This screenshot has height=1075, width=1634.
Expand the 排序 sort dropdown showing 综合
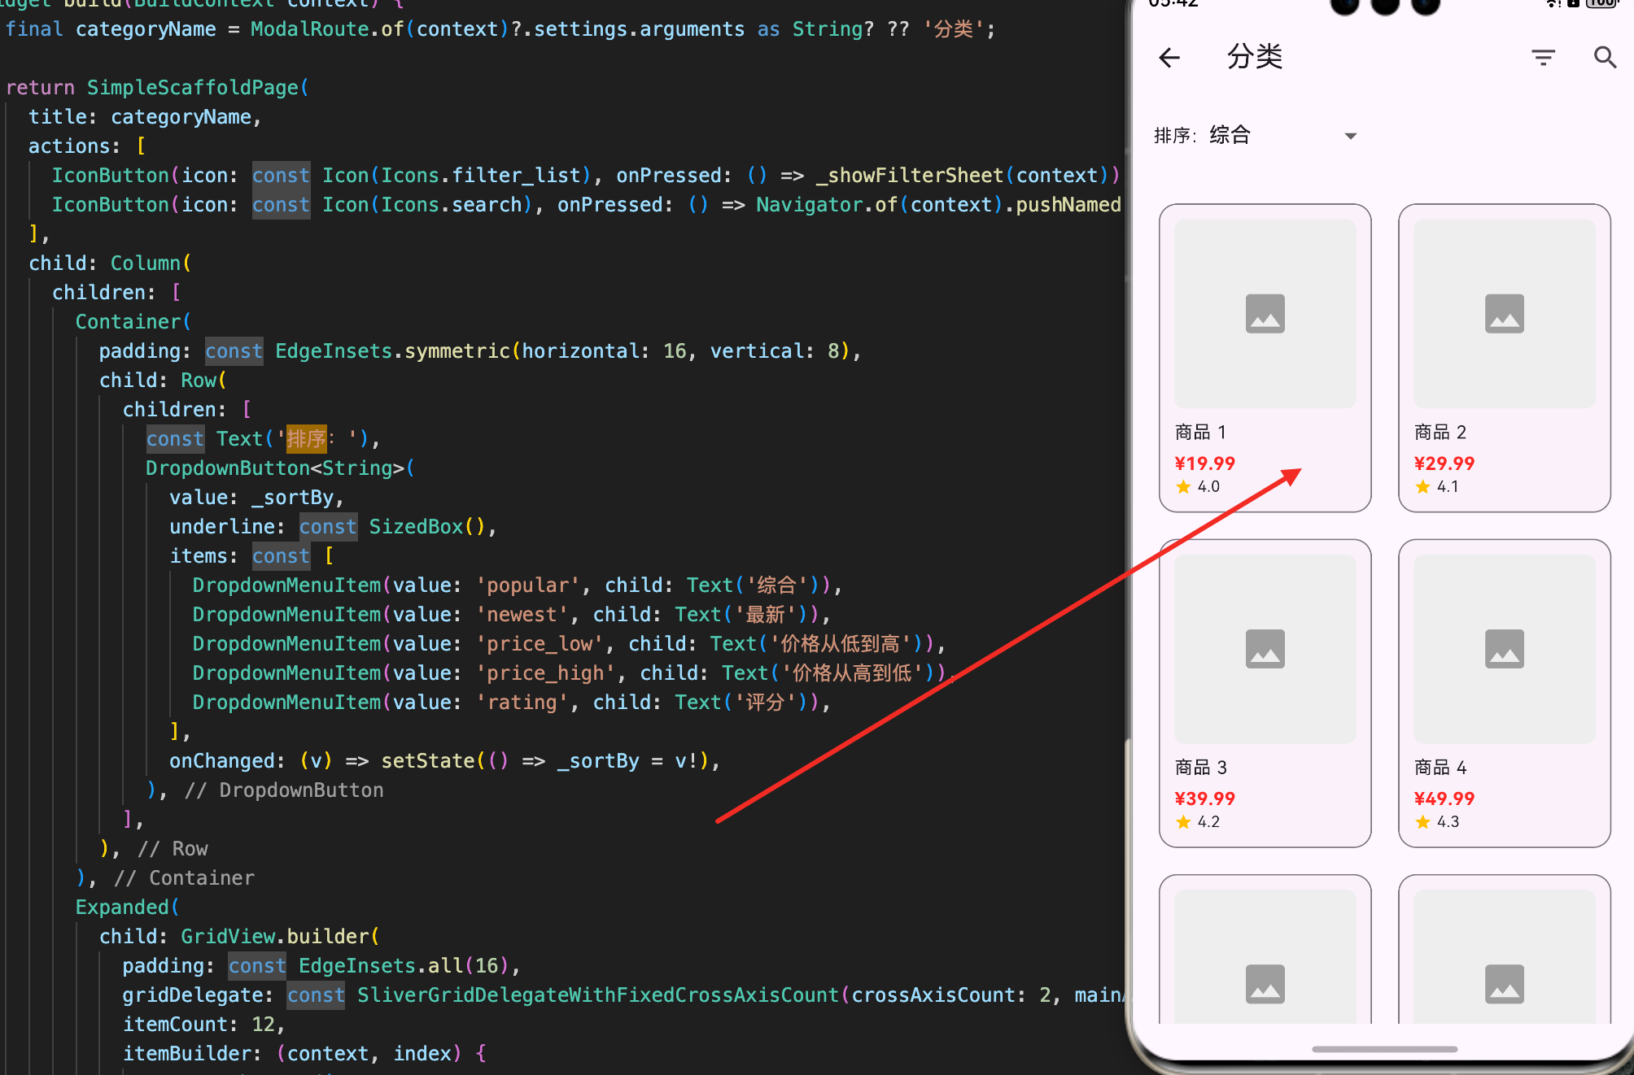[1284, 135]
